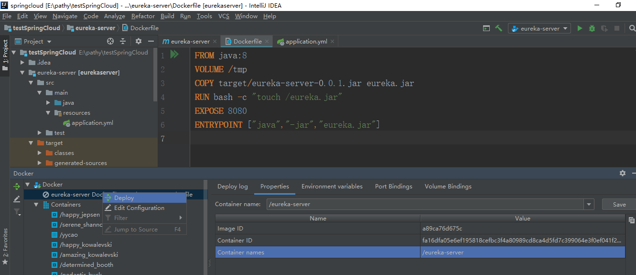Collapse the target folder
The image size is (636, 275).
(31, 143)
